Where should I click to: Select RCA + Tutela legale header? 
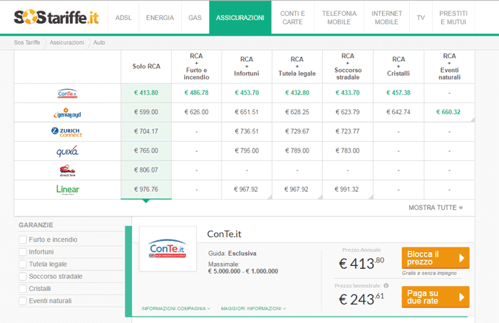coord(297,66)
